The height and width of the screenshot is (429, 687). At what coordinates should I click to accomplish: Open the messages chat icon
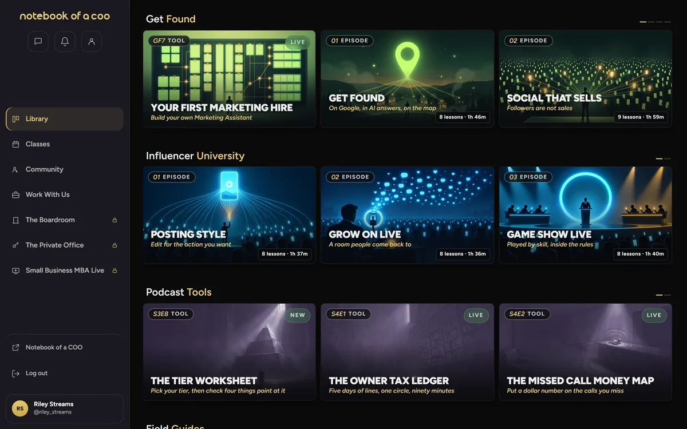(38, 41)
